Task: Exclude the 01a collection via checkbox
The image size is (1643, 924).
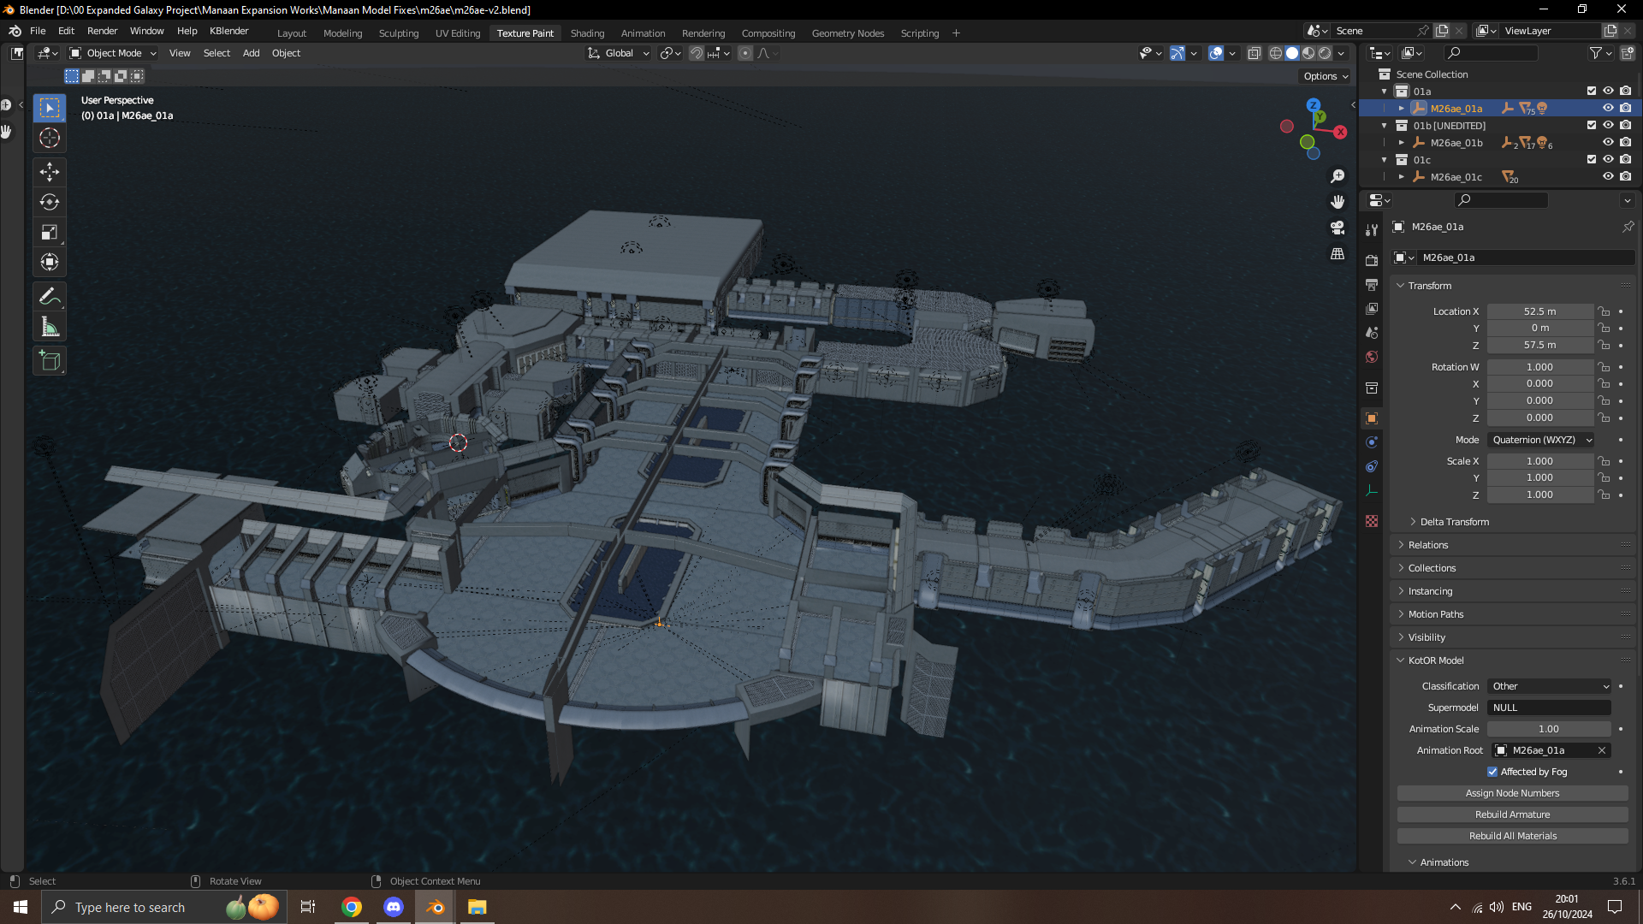Action: tap(1592, 91)
